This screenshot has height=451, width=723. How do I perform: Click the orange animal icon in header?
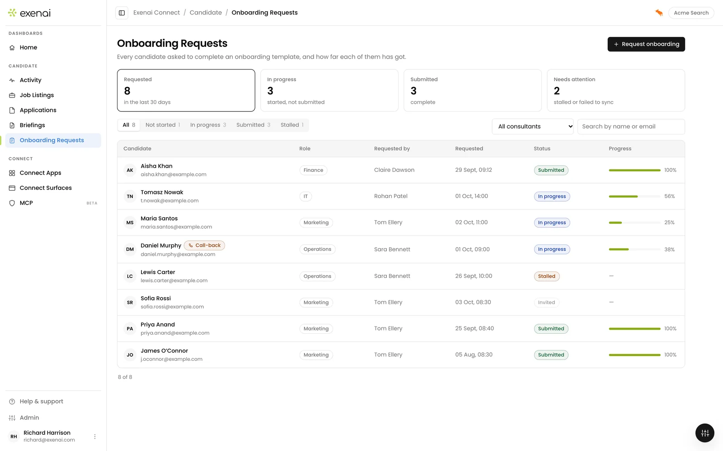[x=659, y=13]
